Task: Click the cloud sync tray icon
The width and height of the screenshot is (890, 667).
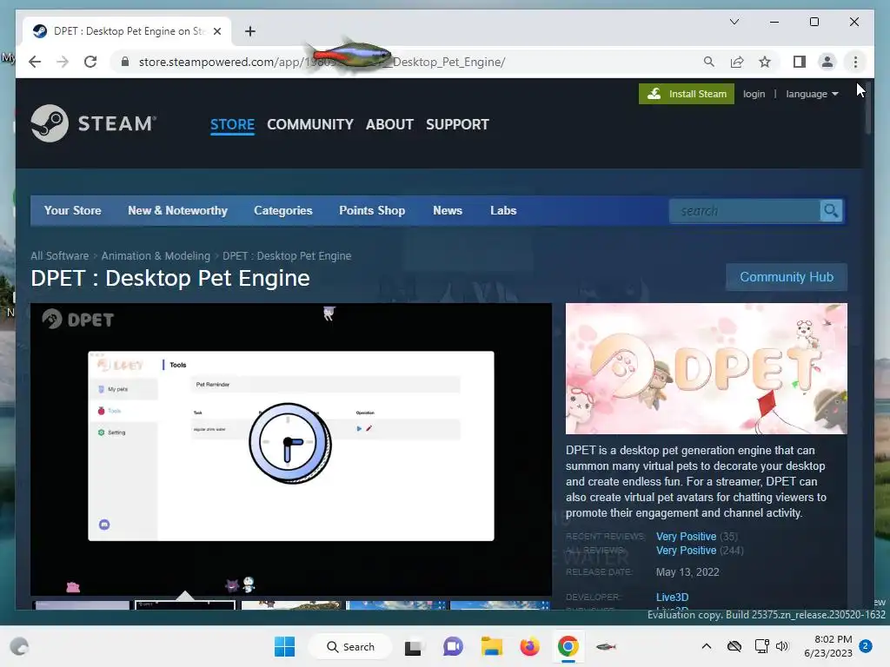Action: (734, 646)
